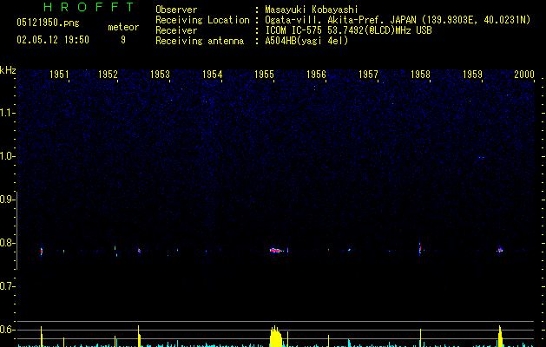This screenshot has height=347, width=546.
Task: Click the long meteor echo just after 1955
Action: tap(277, 250)
